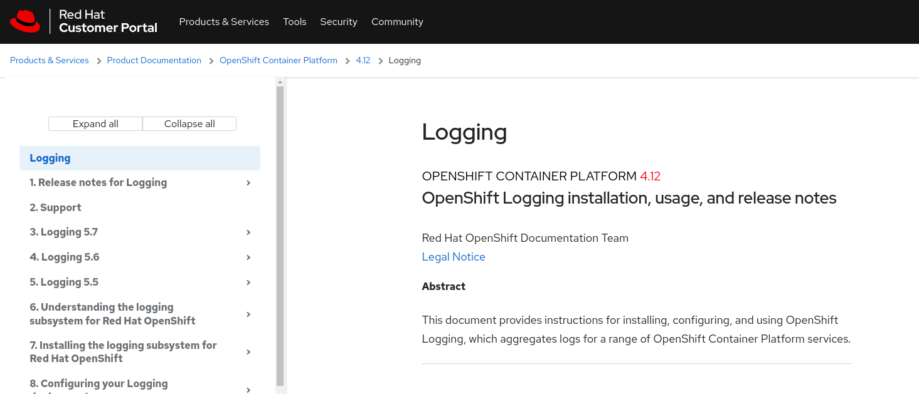Go to Product Documentation breadcrumb
Screen dimensions: 919x394
click(154, 61)
